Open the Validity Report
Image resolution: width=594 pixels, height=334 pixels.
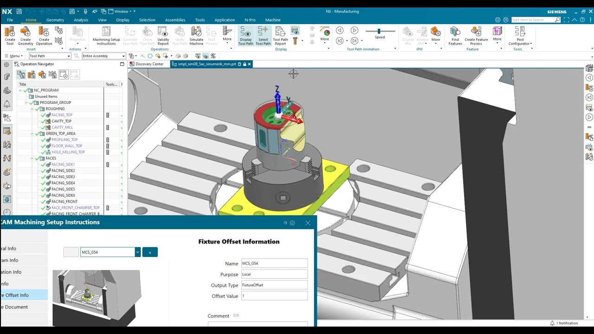(163, 36)
